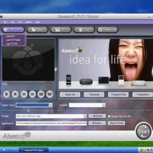Expand the Audio Track dropdown

(51, 105)
